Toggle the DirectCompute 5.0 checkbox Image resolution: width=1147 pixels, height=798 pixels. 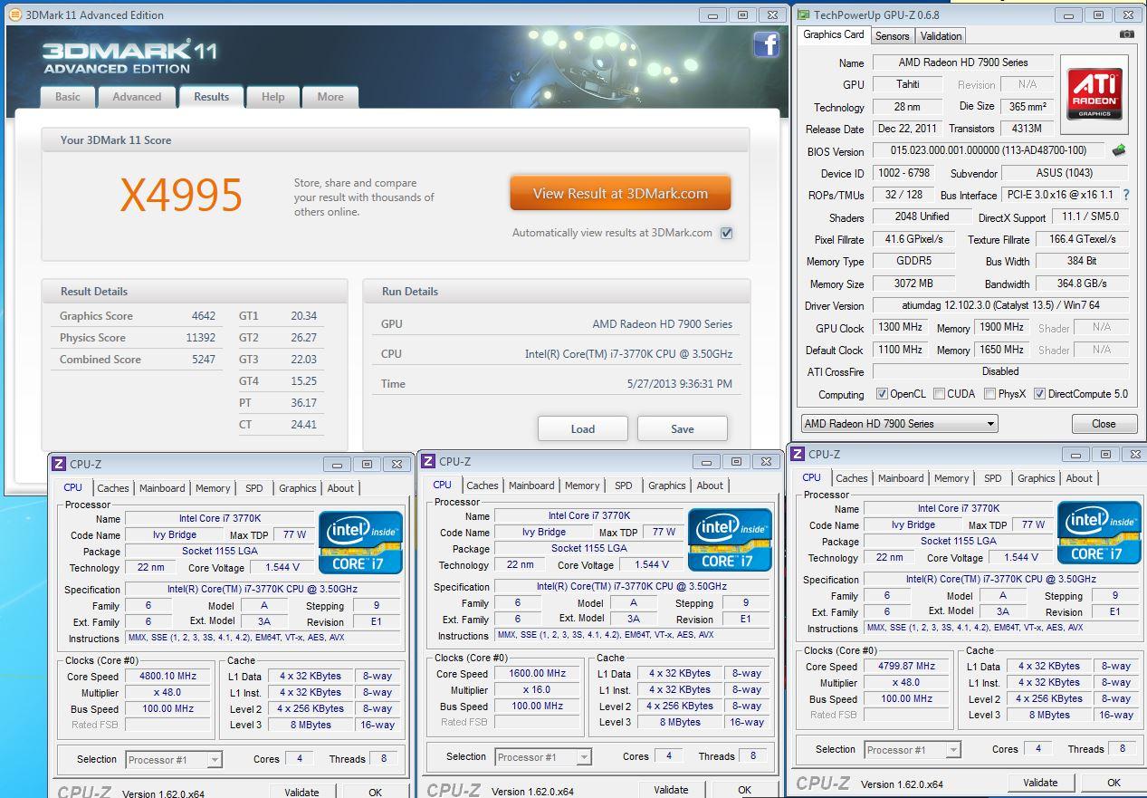tap(1039, 394)
